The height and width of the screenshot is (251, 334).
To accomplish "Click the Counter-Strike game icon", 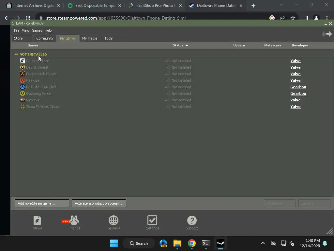I will pyautogui.click(x=23, y=61).
